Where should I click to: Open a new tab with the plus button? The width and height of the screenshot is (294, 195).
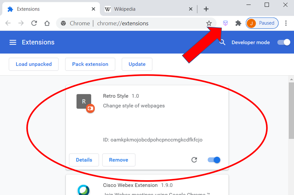pyautogui.click(x=206, y=9)
